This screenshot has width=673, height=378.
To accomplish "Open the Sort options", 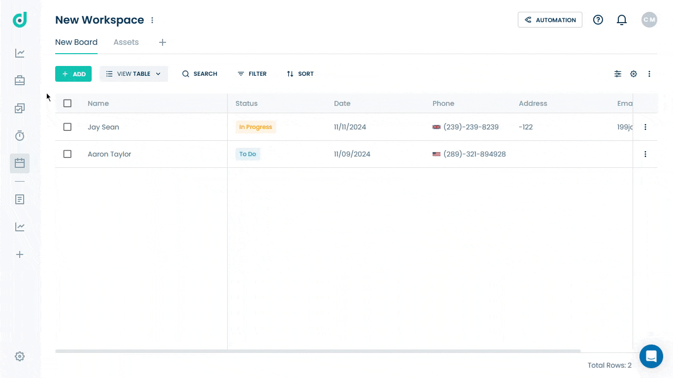I will coord(300,74).
